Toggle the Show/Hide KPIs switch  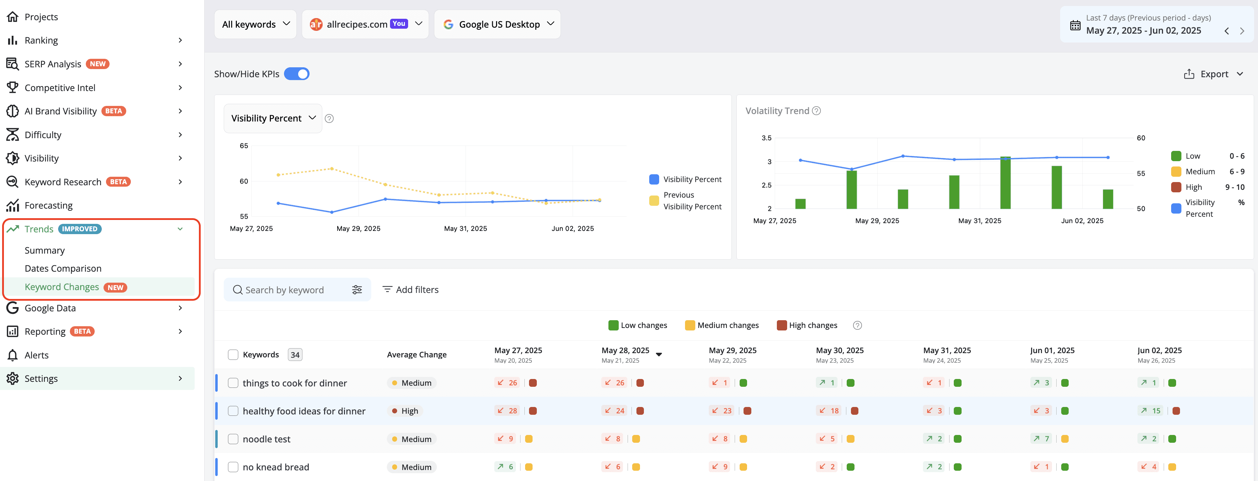296,74
